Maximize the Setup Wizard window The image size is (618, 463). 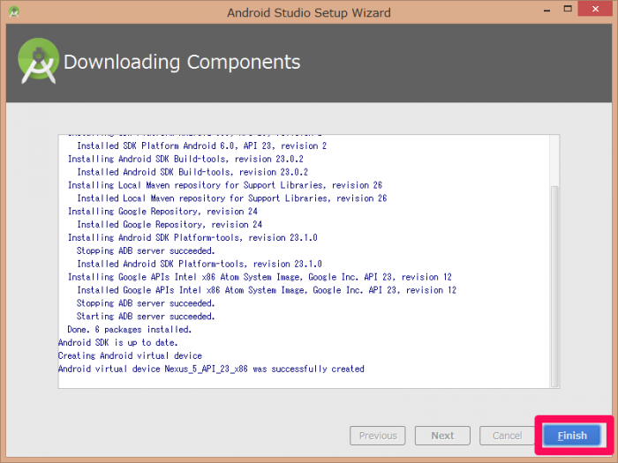coord(568,9)
